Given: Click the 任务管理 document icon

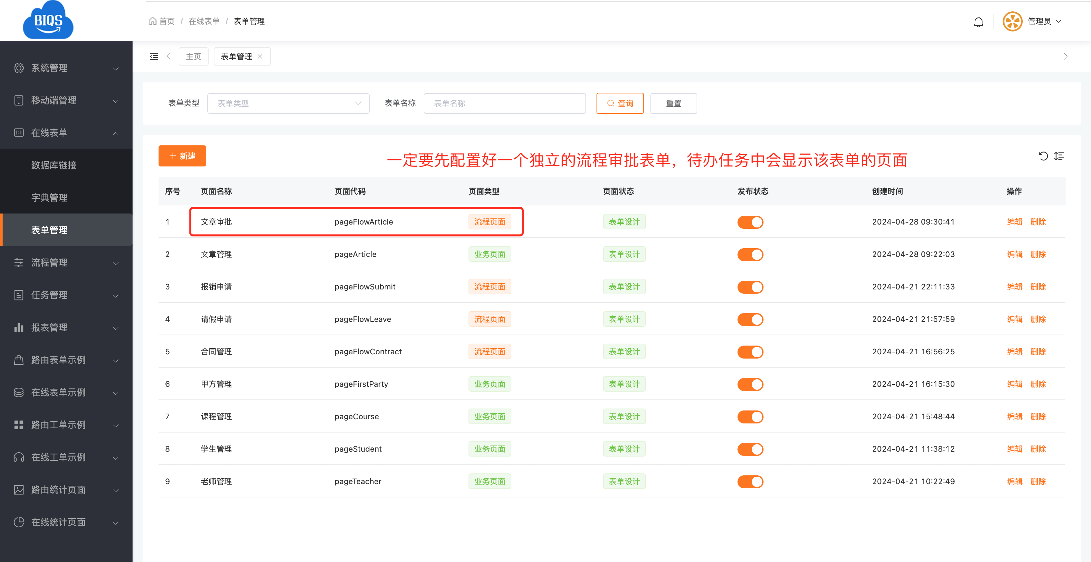Looking at the screenshot, I should pos(19,295).
